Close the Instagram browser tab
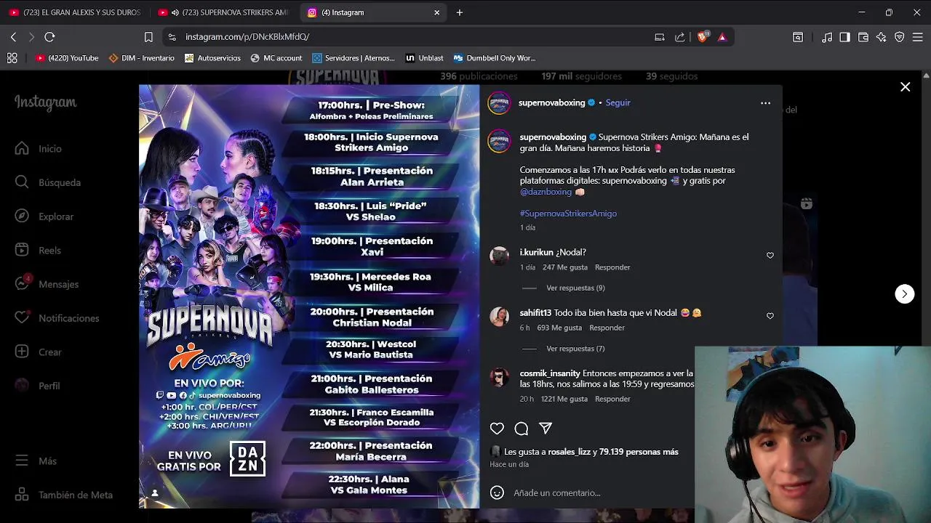The height and width of the screenshot is (523, 931). point(436,12)
